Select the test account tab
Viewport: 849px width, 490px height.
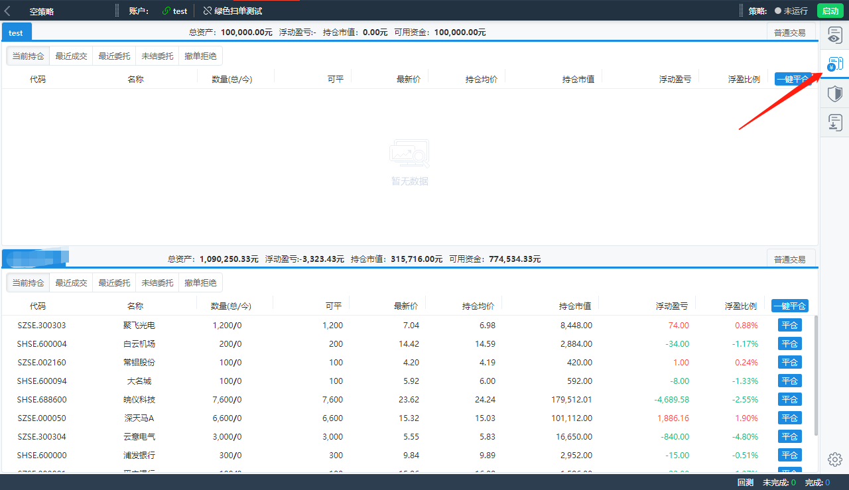point(16,32)
